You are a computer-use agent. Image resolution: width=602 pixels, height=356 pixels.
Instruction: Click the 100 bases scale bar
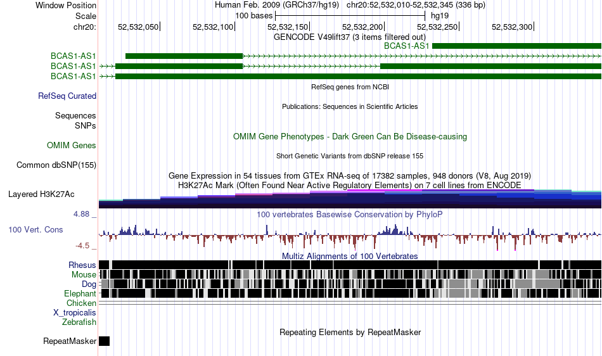[x=350, y=16]
